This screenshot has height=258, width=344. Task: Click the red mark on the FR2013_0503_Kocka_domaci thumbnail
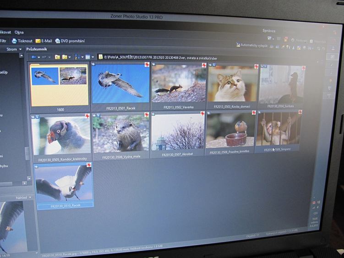click(256, 66)
